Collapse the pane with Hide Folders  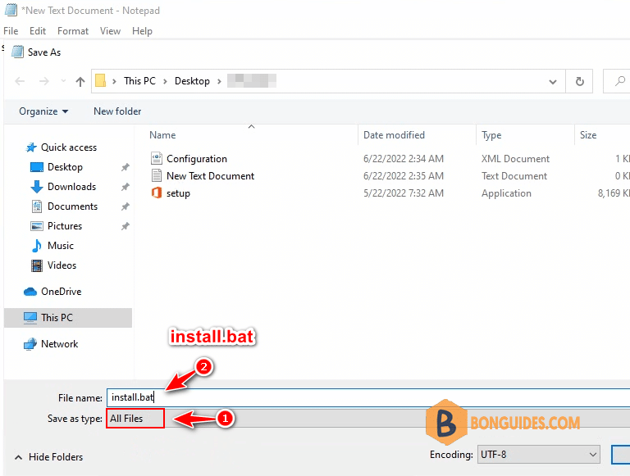point(48,456)
